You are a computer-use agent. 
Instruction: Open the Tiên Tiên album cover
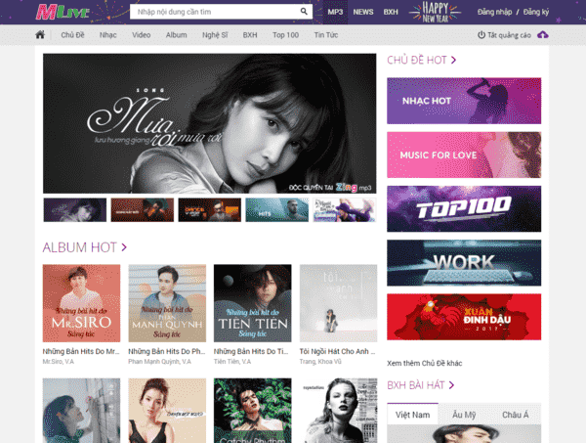[252, 302]
